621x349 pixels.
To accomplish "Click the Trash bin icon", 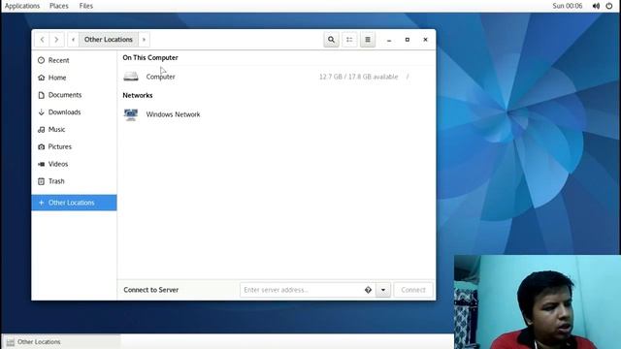I will [41, 181].
